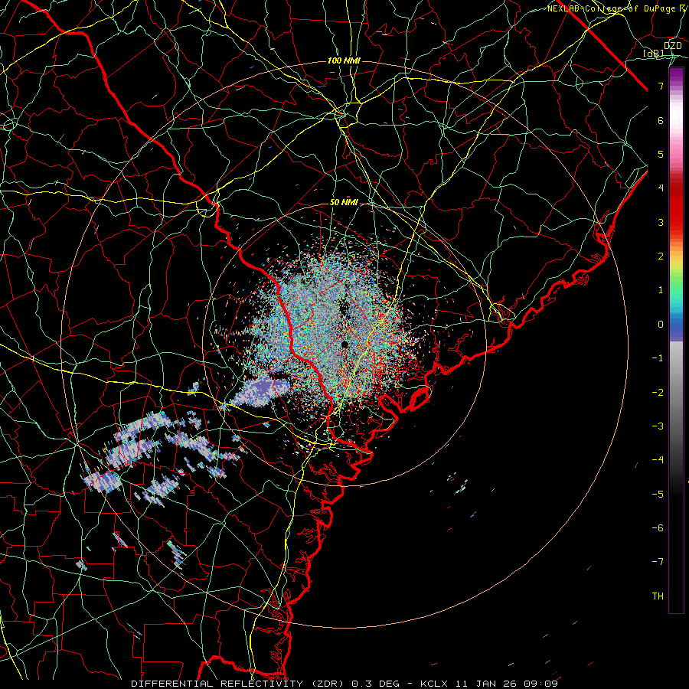
Task: Click the 0.3 DEG elevation angle text
Action: click(375, 684)
